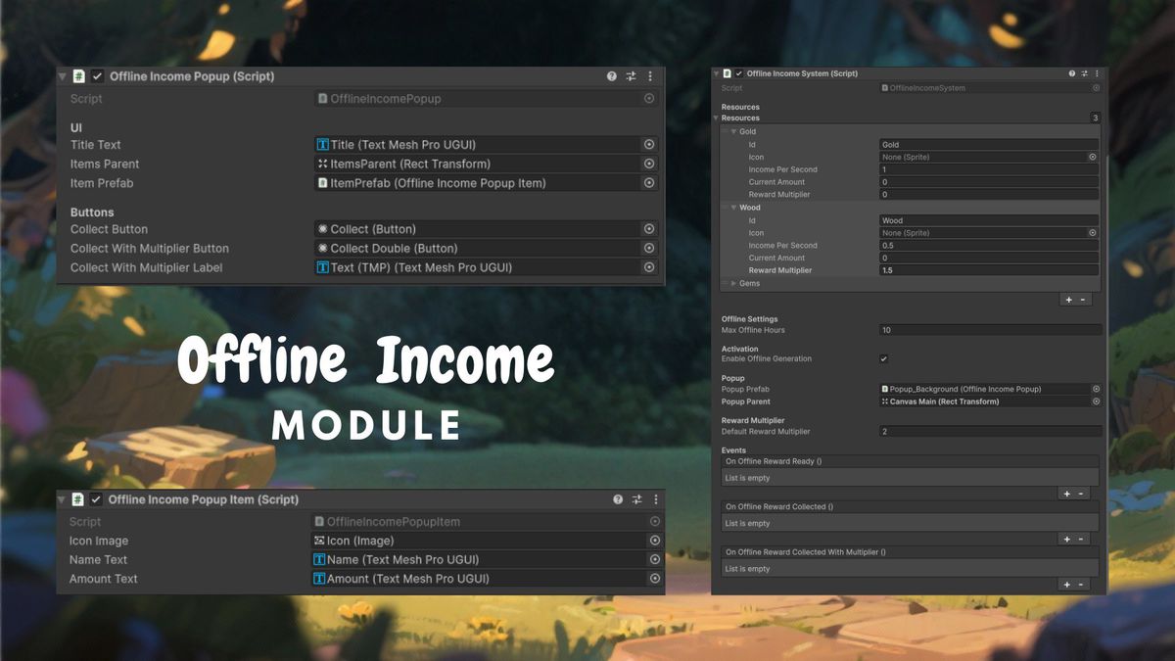Select the Max Offline Hours input field
Viewport: 1175px width, 661px height.
coord(989,330)
